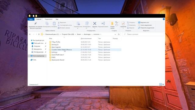This screenshot has height=110, width=195.
Task: Open Свойства (Properties) checkmark icon
Action: click(x=123, y=24)
